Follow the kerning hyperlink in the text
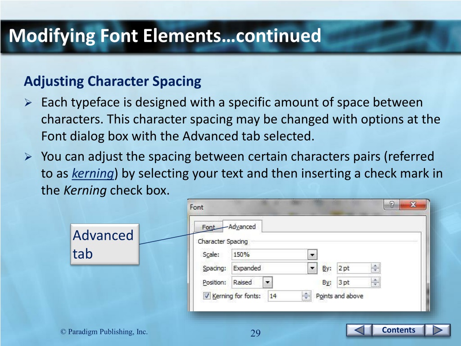 [x=93, y=174]
